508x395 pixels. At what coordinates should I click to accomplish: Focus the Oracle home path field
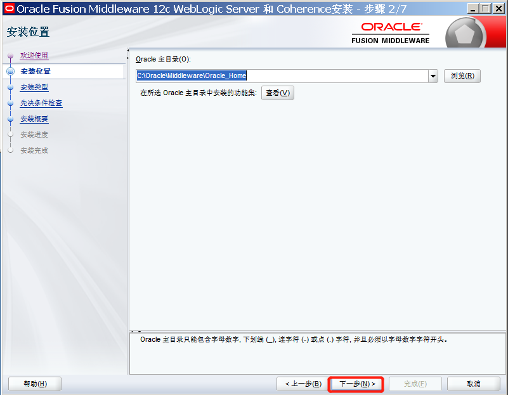coord(282,76)
